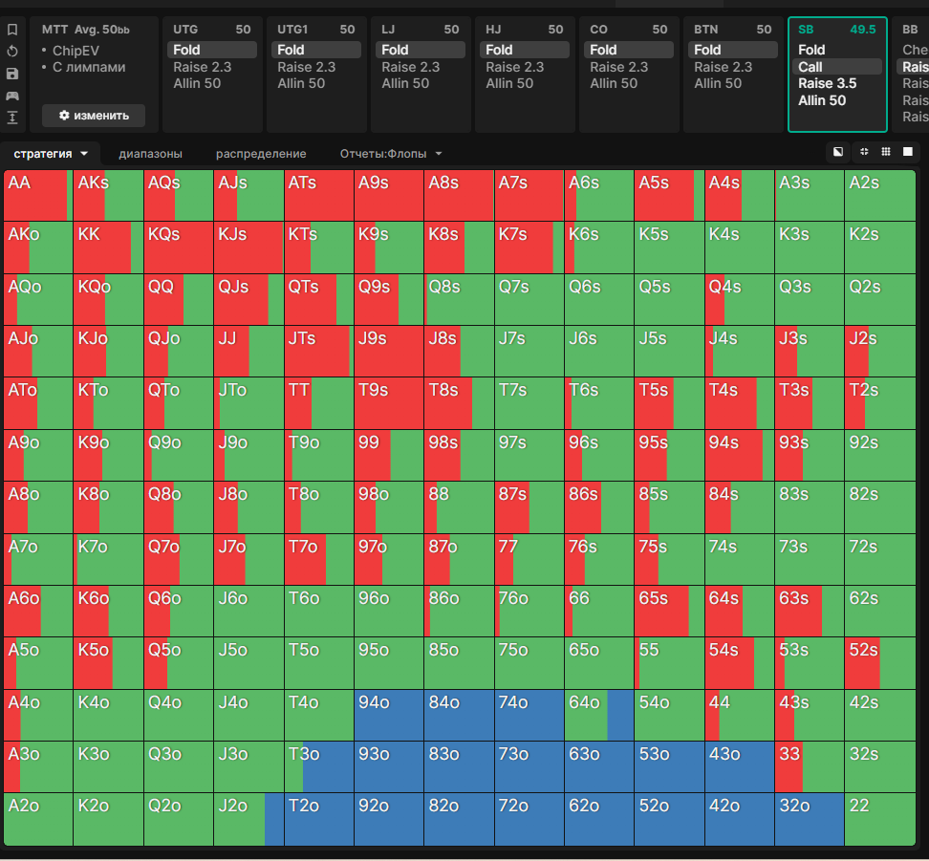Click the reset/undo circular arrow icon

click(x=11, y=52)
